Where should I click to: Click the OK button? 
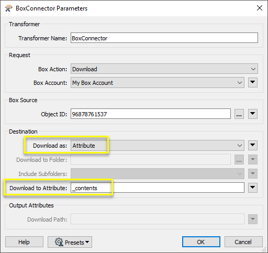[x=201, y=242]
